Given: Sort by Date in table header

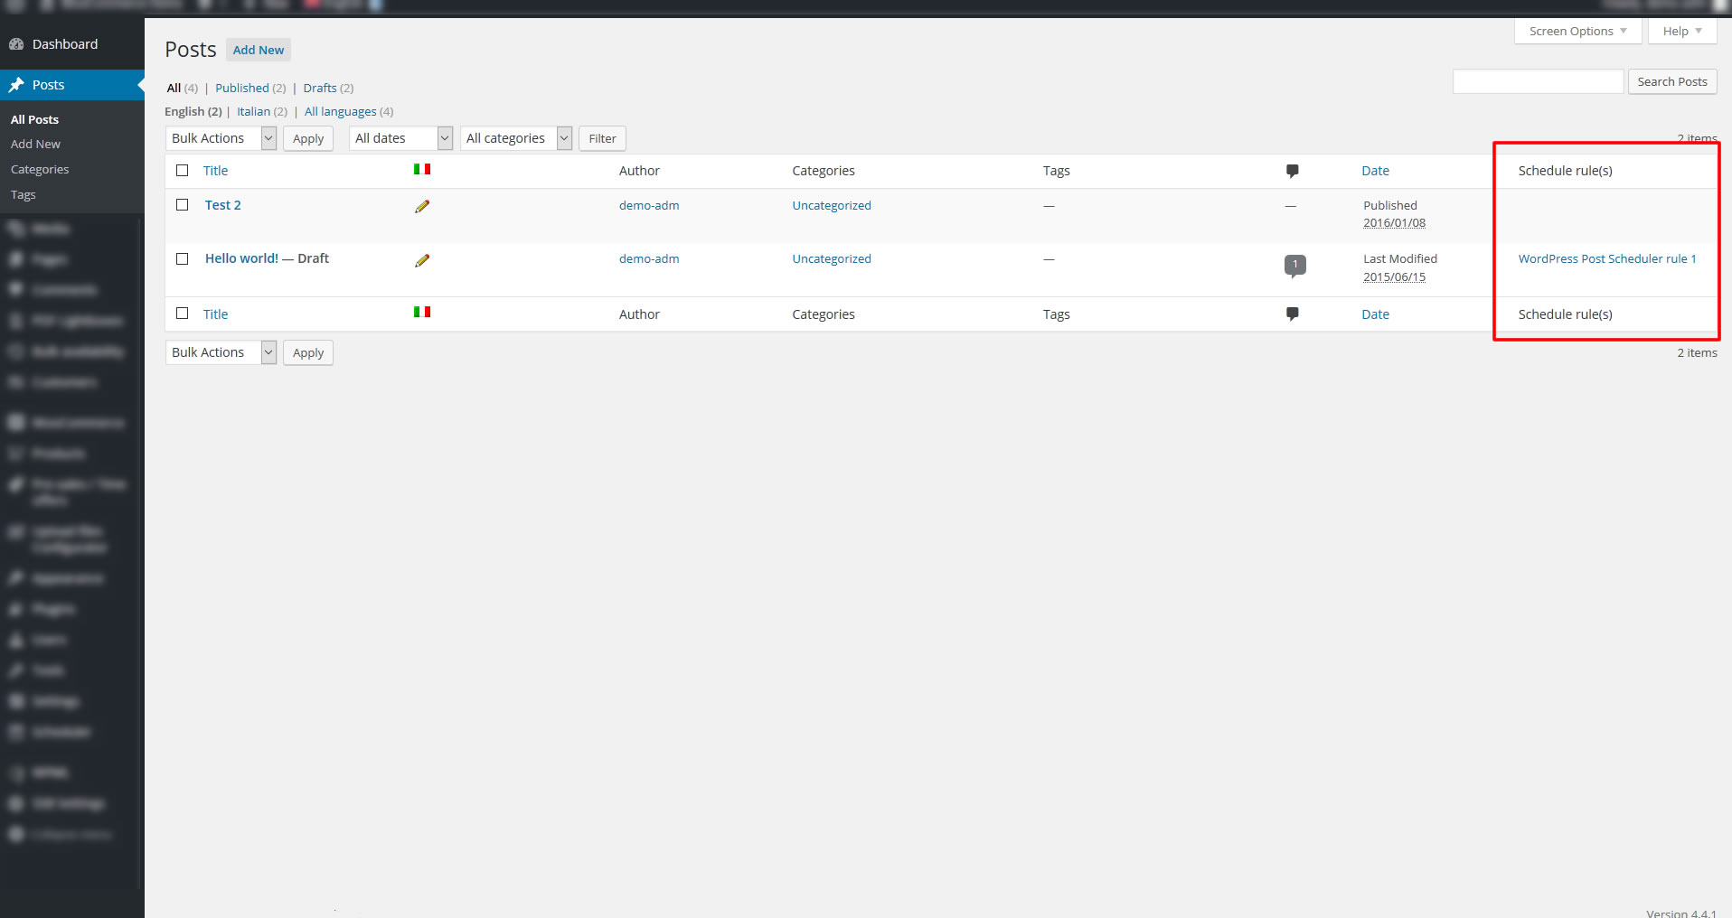Looking at the screenshot, I should click(x=1375, y=171).
